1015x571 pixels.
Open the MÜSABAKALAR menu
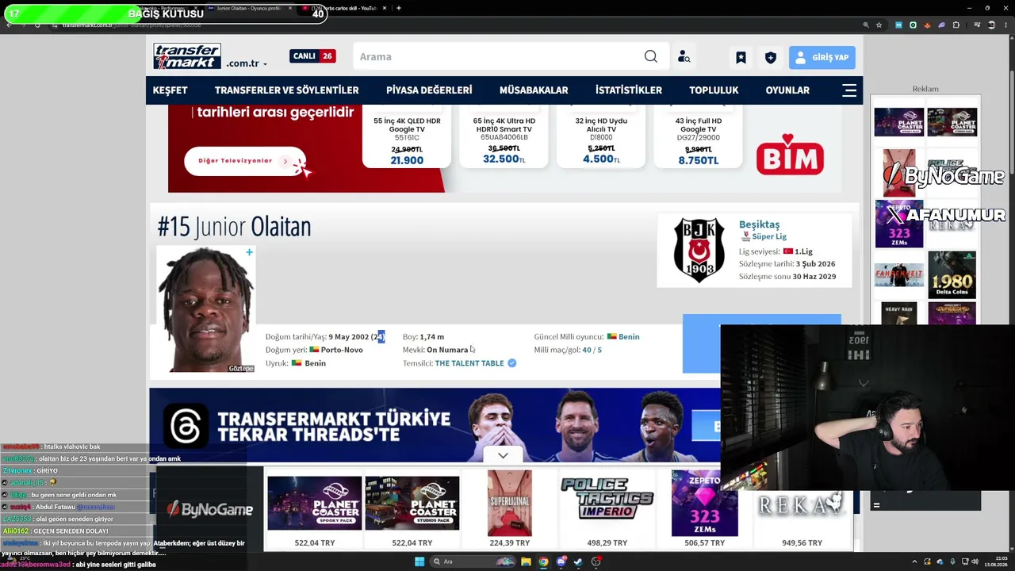coord(534,90)
